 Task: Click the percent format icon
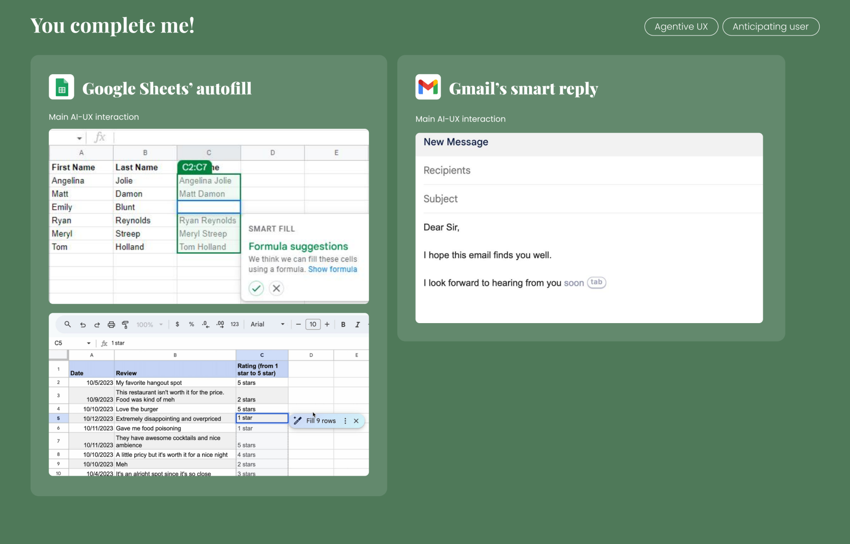[191, 324]
